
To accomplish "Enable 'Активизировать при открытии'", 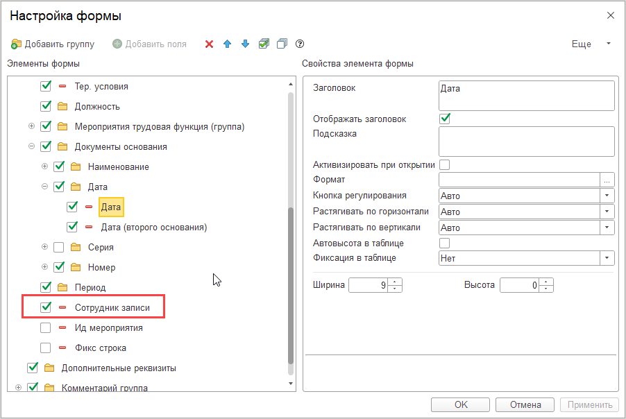I will (x=444, y=164).
